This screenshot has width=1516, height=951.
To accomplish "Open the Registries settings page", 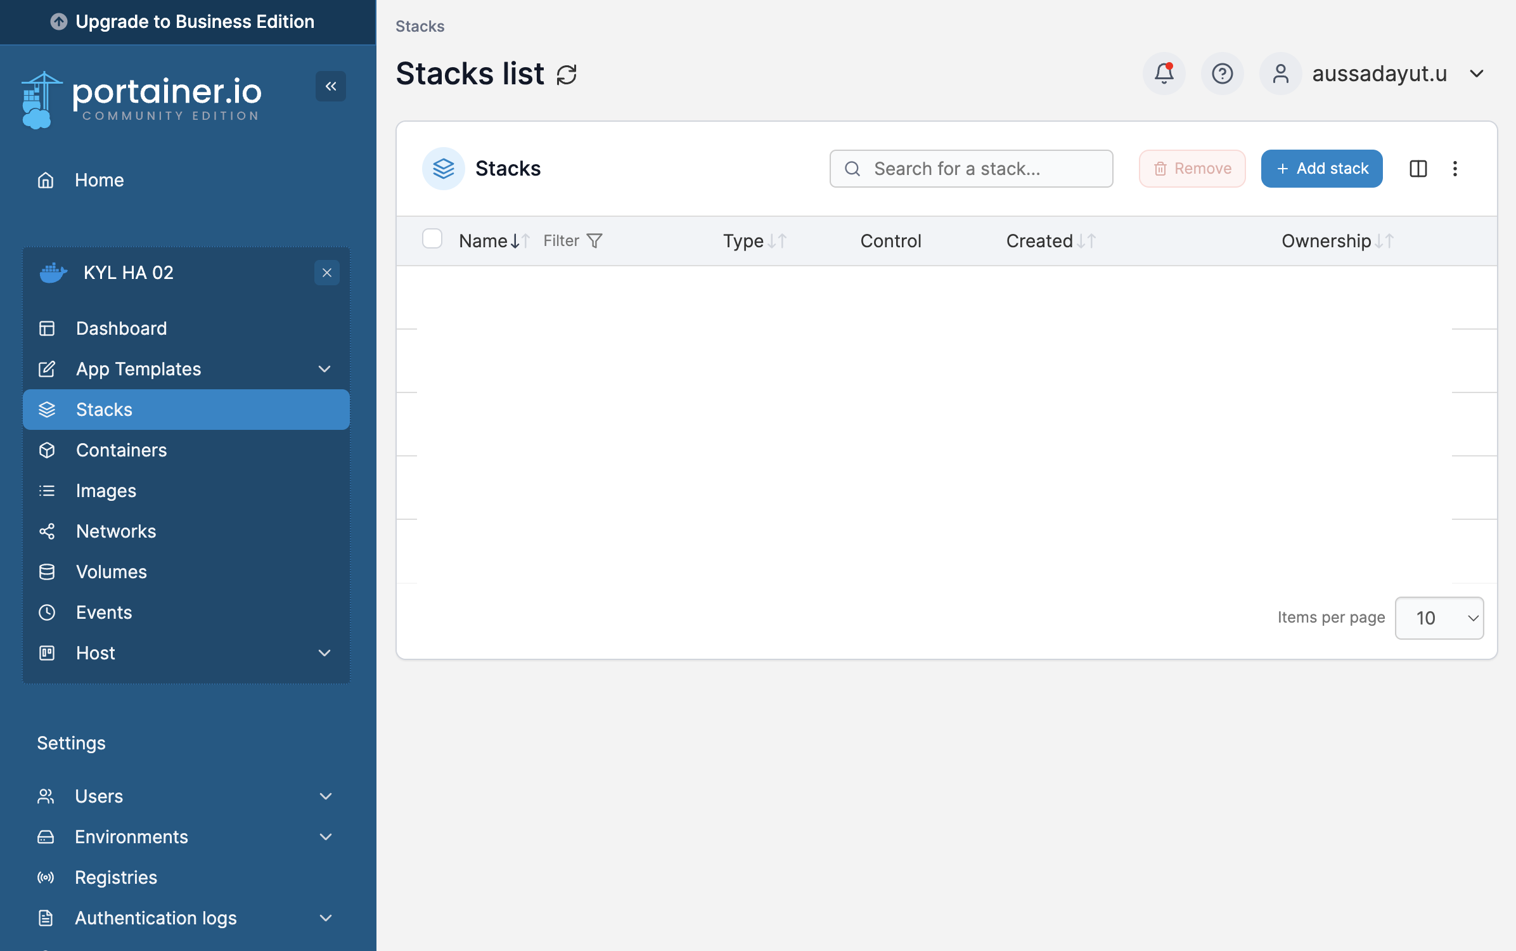I will tap(116, 877).
